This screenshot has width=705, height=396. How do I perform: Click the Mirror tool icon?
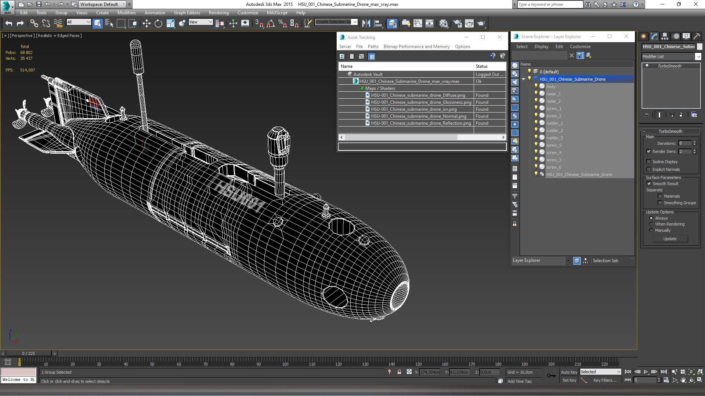(366, 23)
